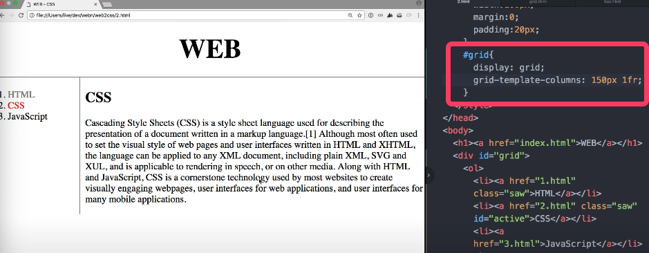Screen dimensions: 649x253
Task: Click the CSS heading in the article
Action: point(98,97)
